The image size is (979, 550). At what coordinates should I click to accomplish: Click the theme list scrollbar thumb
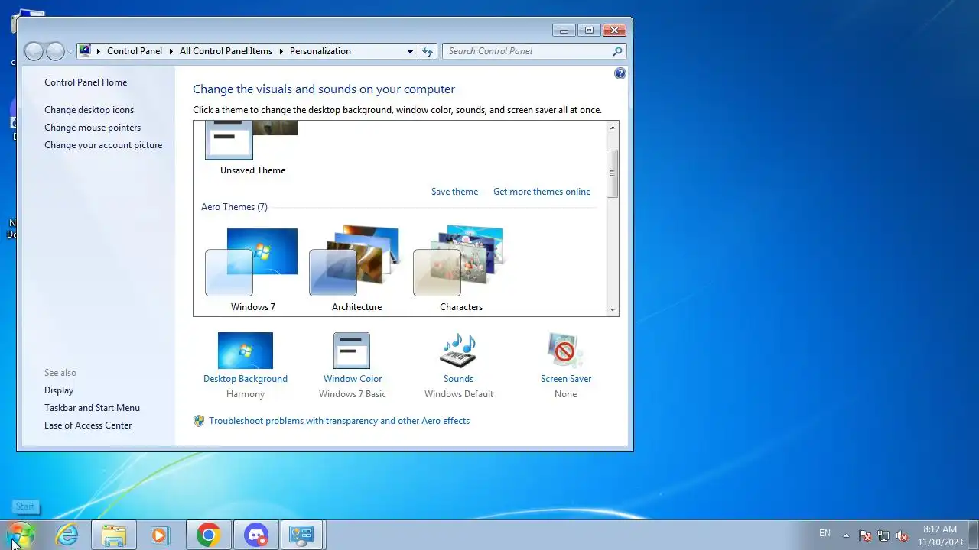click(612, 173)
